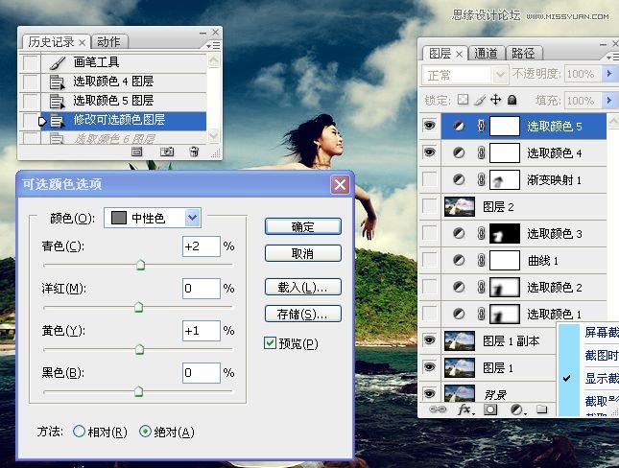Click the 载入 load button

[x=302, y=287]
